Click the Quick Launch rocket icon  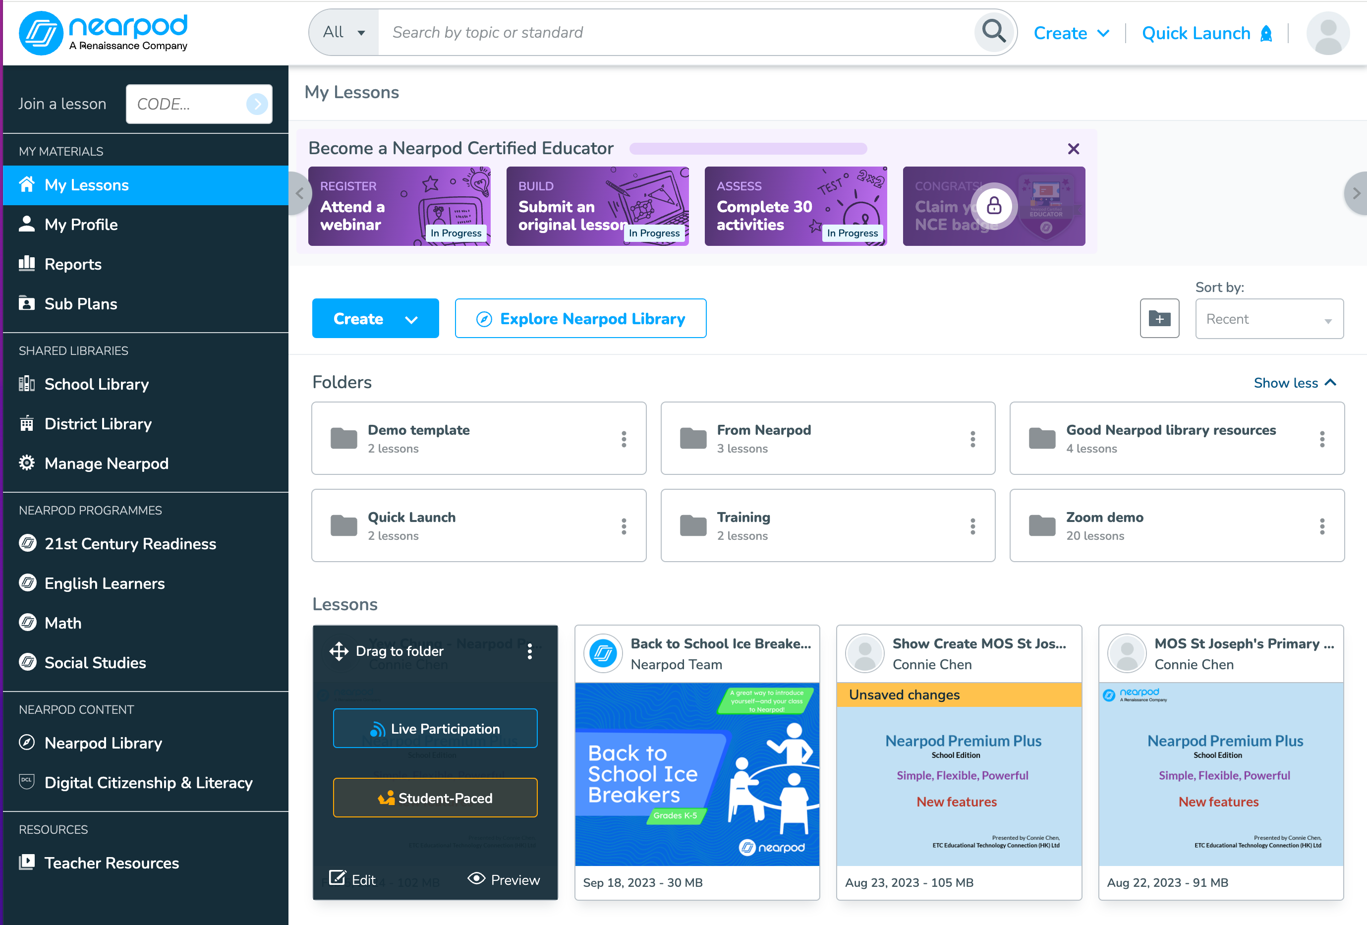[1266, 34]
